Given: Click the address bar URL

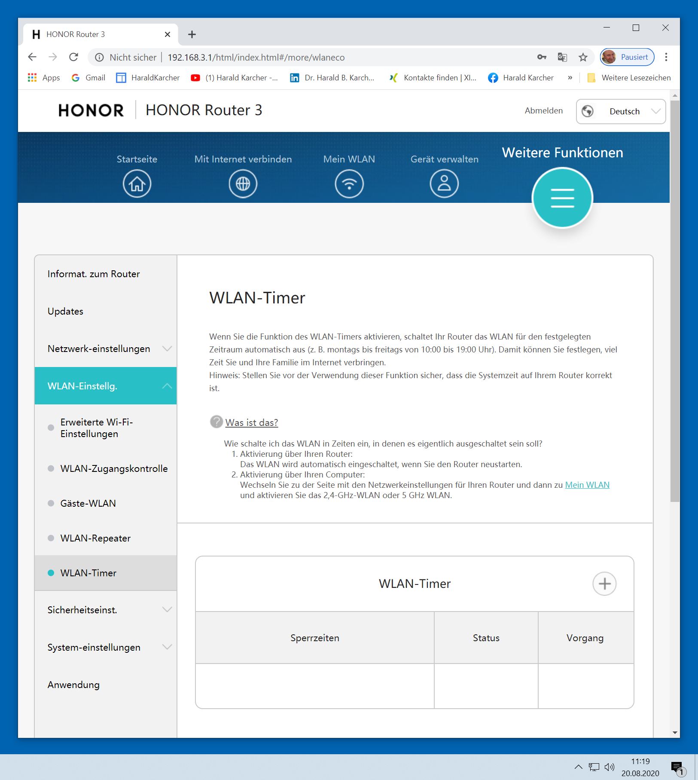Looking at the screenshot, I should tap(256, 57).
